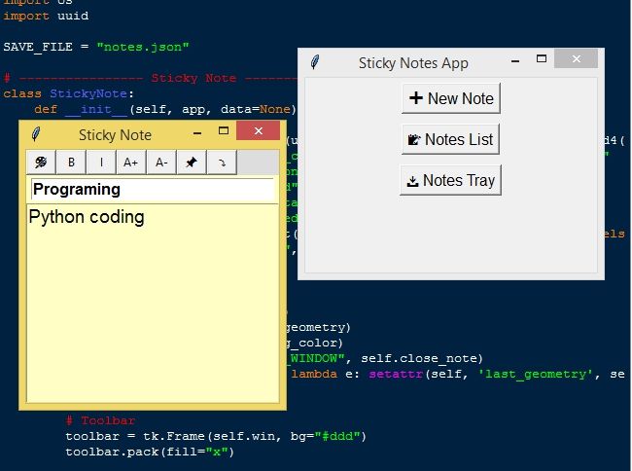Minimize the Sticky Note window
Image resolution: width=632 pixels, height=471 pixels.
[197, 132]
